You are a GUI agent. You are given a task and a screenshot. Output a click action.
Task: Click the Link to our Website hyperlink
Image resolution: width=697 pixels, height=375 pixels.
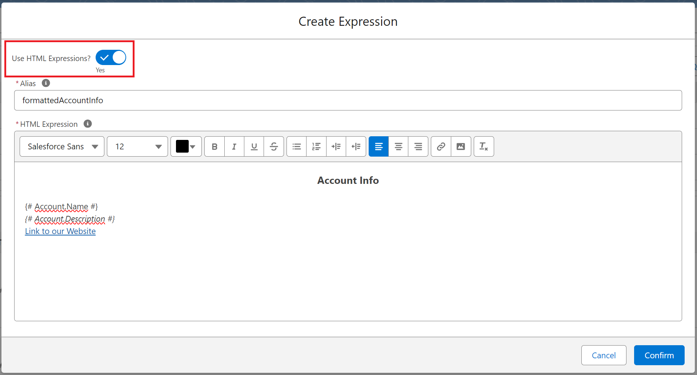click(x=60, y=231)
